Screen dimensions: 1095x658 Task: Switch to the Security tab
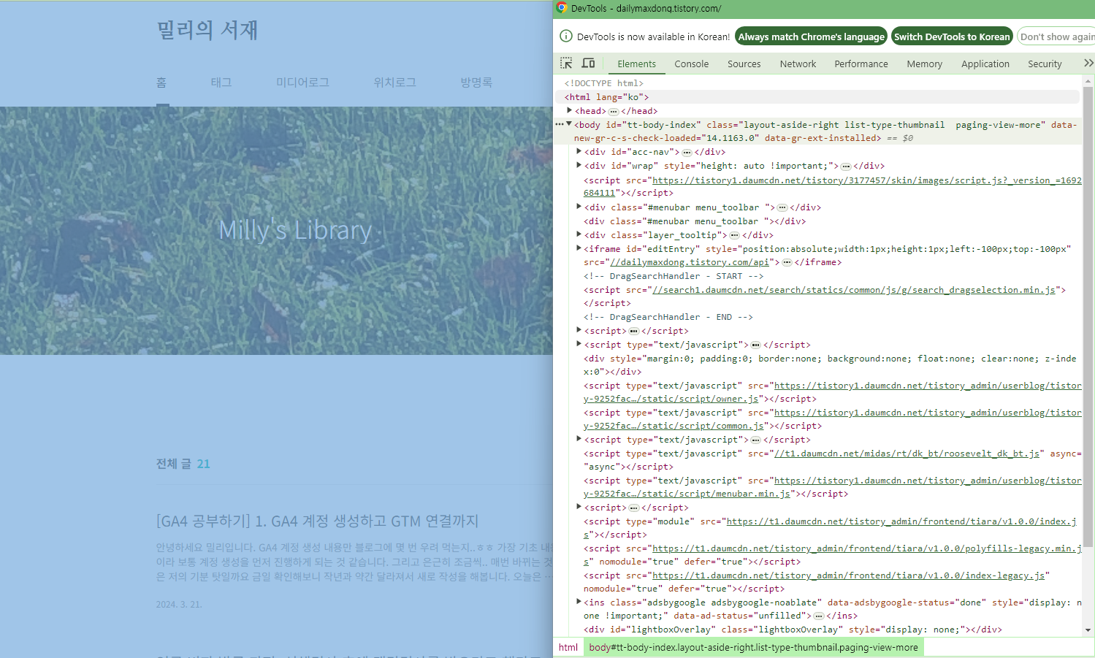(1045, 64)
